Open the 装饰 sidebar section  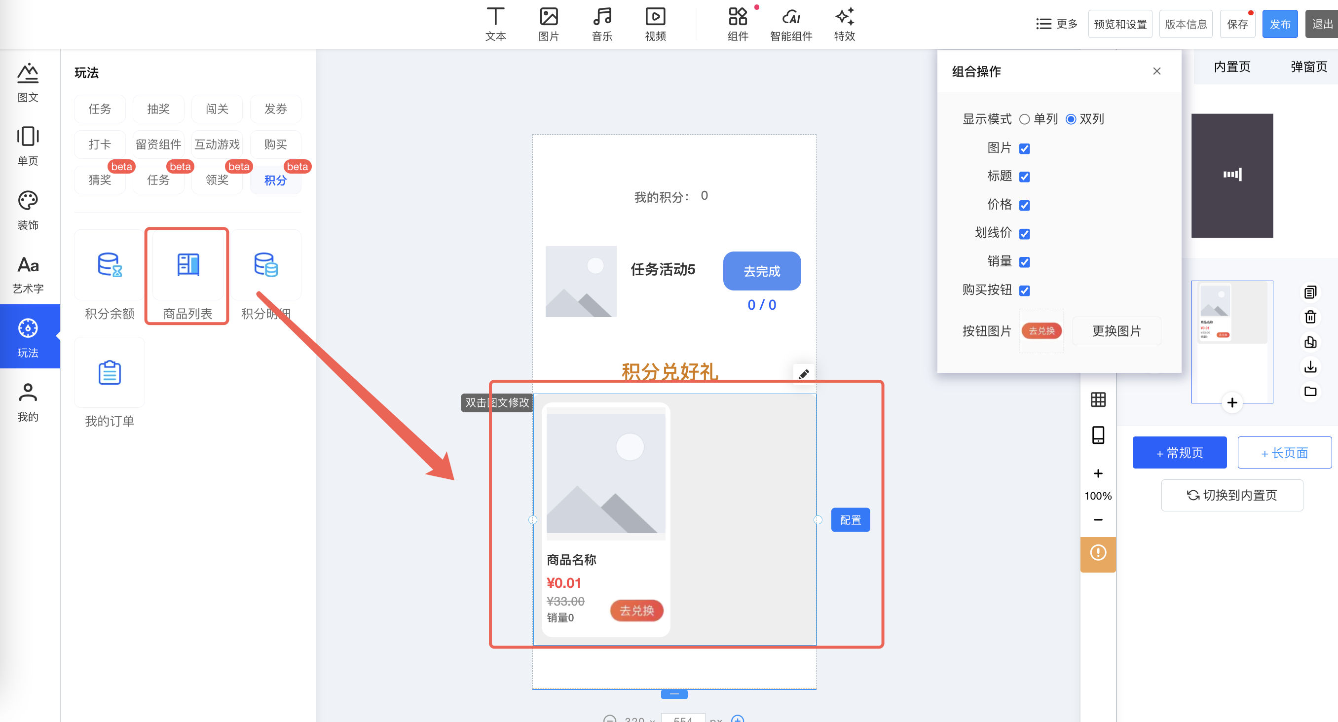pos(28,210)
